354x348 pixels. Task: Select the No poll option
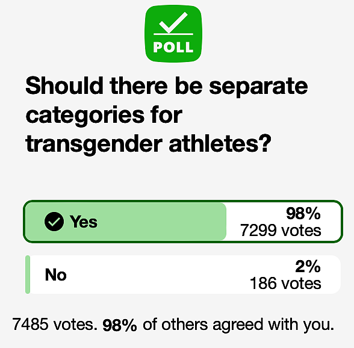tap(183, 275)
